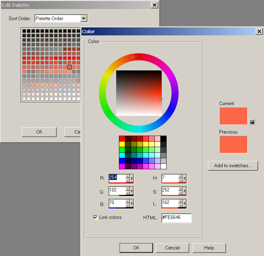This screenshot has width=264, height=256.
Task: Click the swatch picker icon beside Current color
Action: pyautogui.click(x=252, y=122)
